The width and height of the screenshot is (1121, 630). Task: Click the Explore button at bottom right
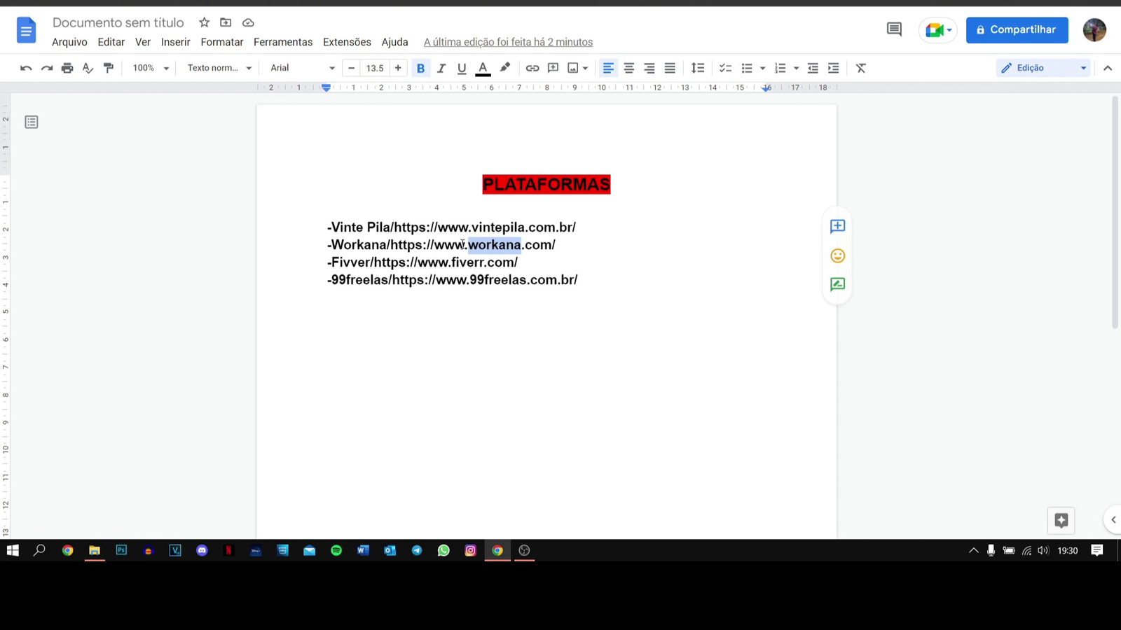coord(1061,520)
